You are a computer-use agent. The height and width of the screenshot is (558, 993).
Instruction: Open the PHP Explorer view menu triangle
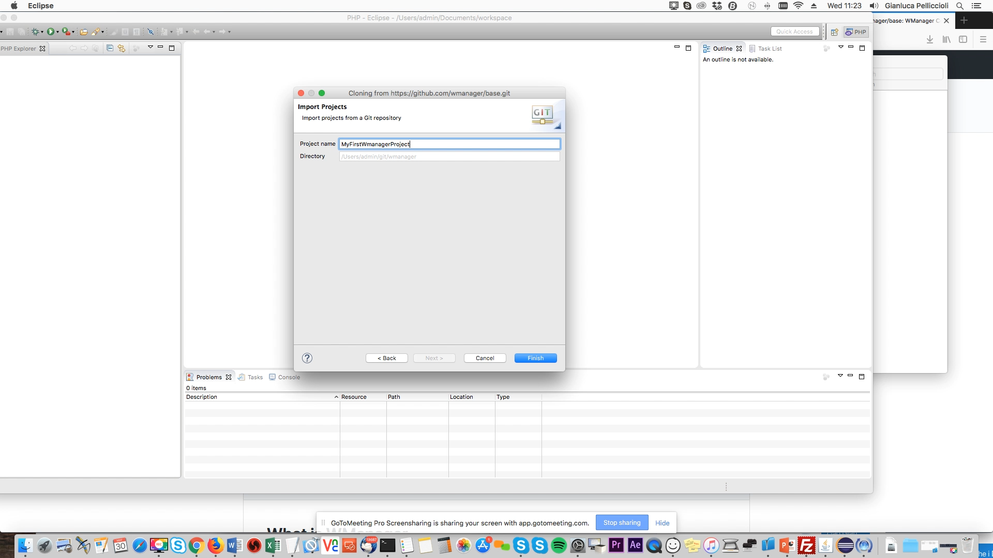point(150,47)
